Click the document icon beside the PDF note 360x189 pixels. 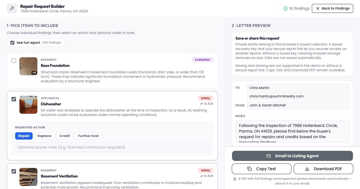[235, 179]
